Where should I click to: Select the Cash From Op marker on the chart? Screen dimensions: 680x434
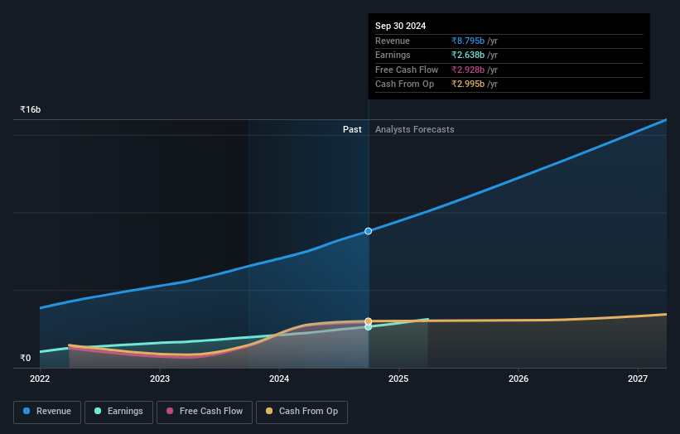coord(369,321)
